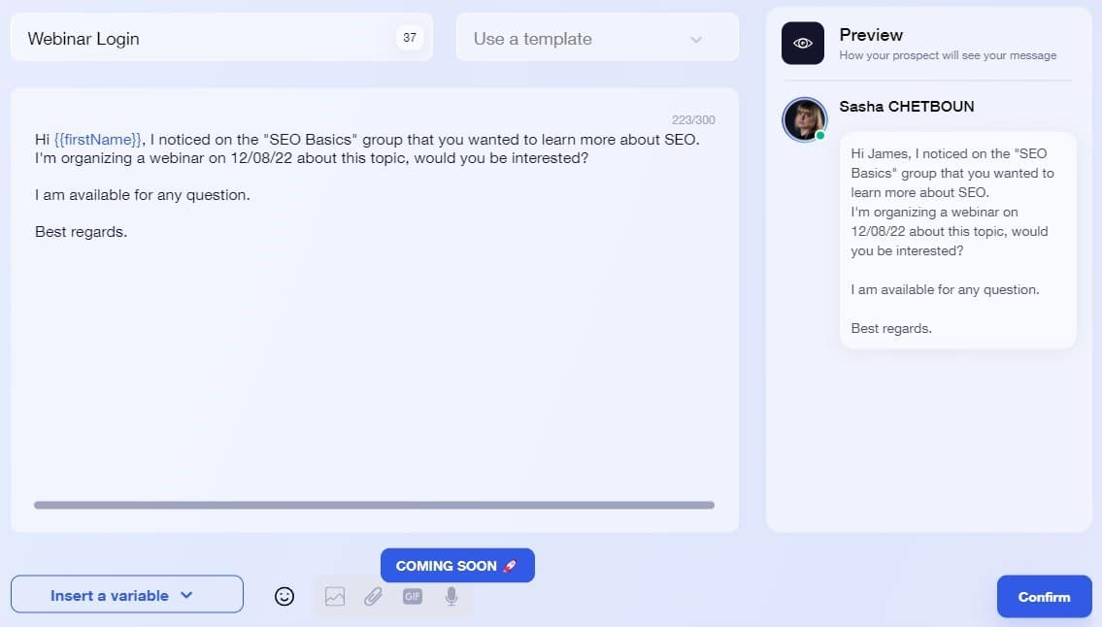Click the Confirm button
The image size is (1102, 627).
point(1045,597)
